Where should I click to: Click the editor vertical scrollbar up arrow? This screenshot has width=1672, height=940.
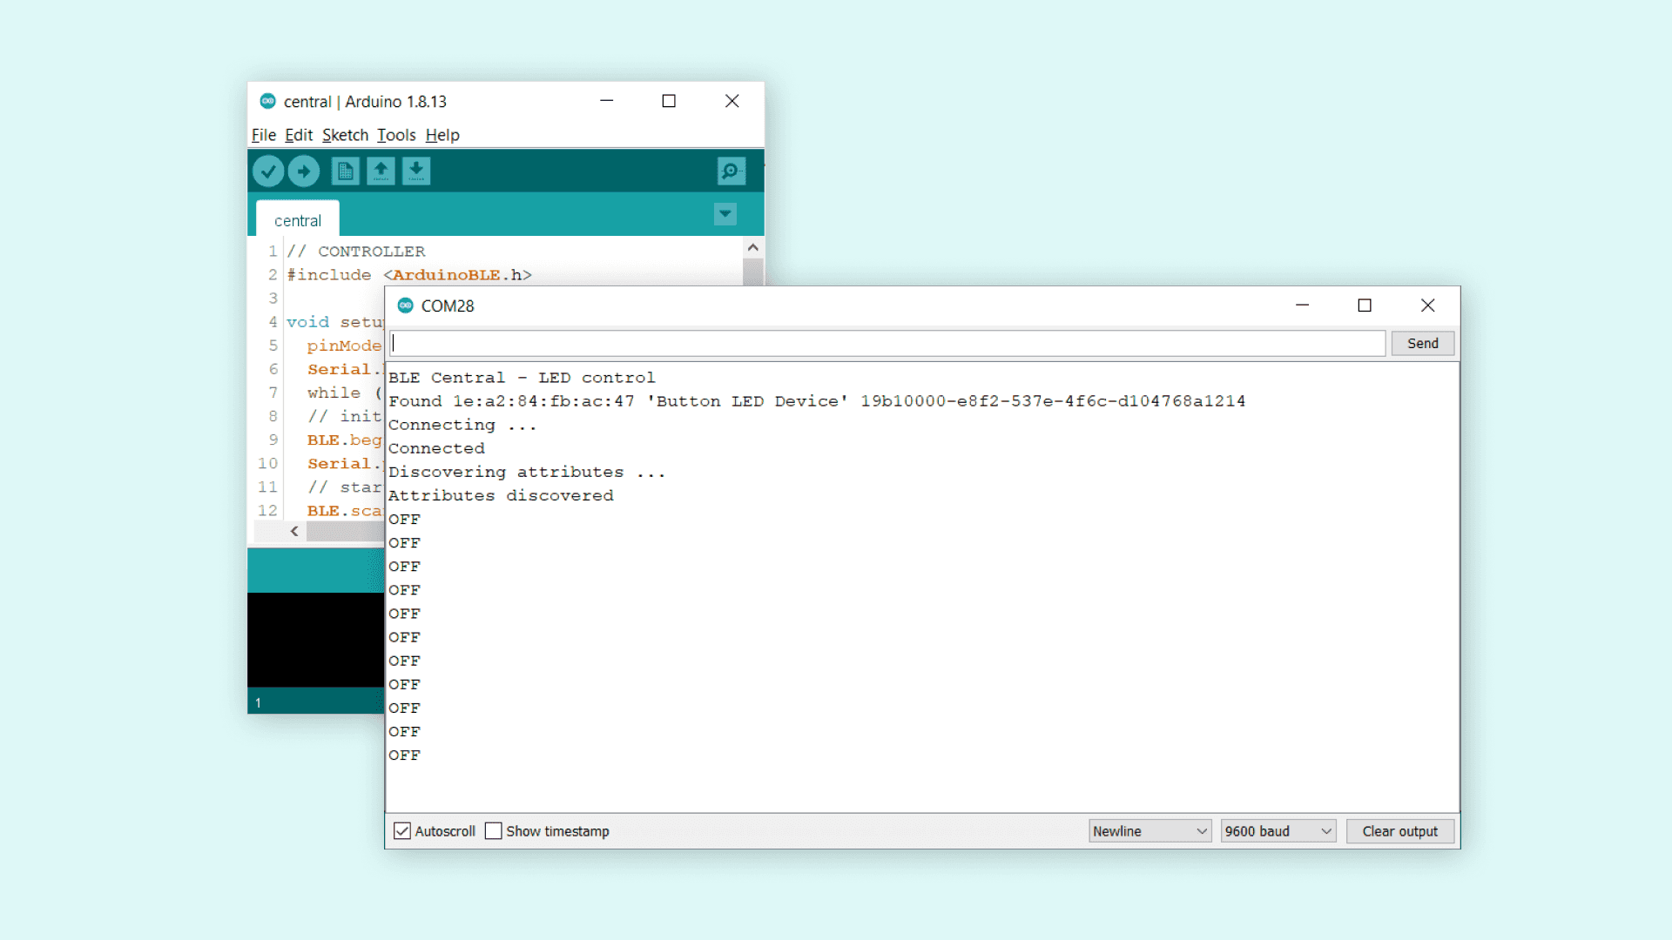click(753, 248)
